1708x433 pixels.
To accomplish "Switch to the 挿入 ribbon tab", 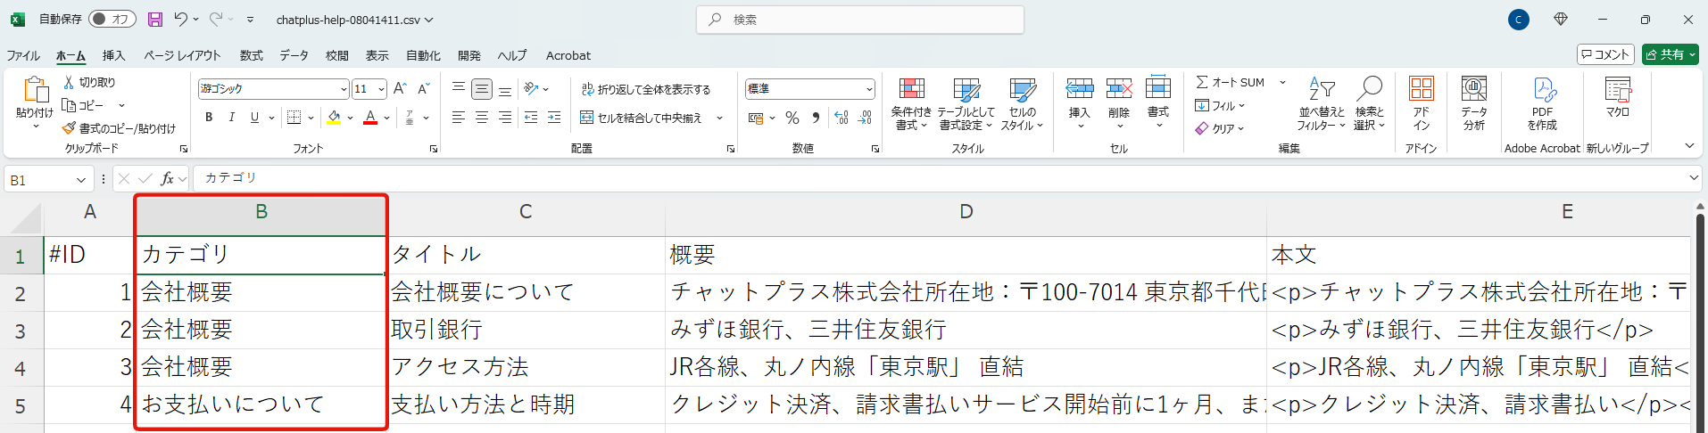I will tap(113, 55).
